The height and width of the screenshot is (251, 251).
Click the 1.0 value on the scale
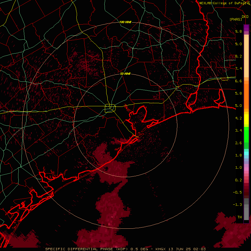[238, 168]
